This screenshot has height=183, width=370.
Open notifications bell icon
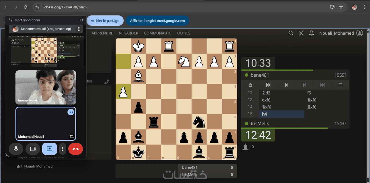click(x=311, y=33)
